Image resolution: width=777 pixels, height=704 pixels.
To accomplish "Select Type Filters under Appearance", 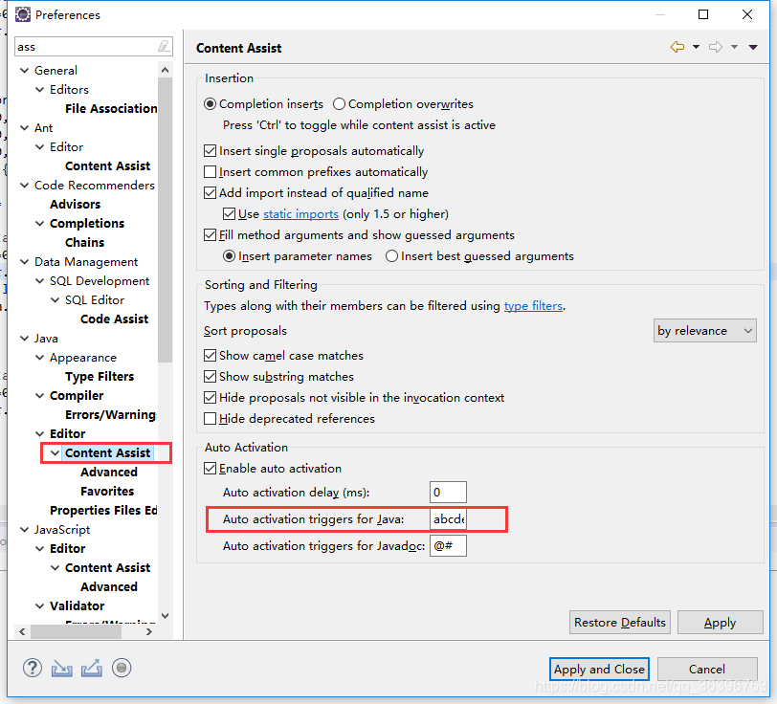I will (x=100, y=377).
